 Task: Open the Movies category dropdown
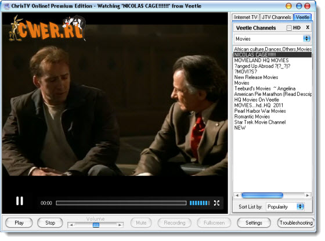point(273,39)
